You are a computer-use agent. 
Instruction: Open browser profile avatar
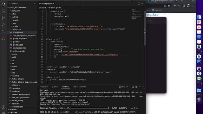coord(188,6)
